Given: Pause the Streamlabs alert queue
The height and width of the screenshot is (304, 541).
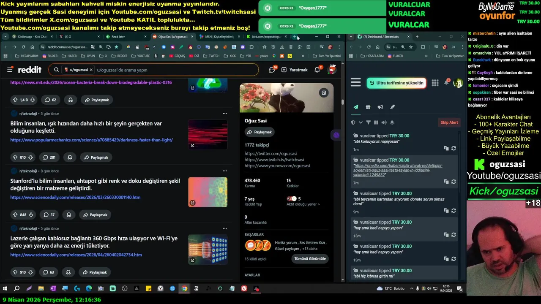Looking at the screenshot, I should [x=376, y=122].
